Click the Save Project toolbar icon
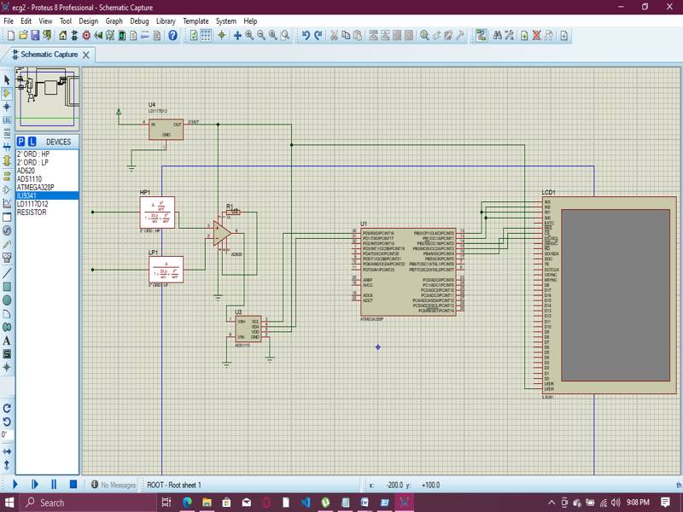The image size is (683, 512). [x=35, y=36]
